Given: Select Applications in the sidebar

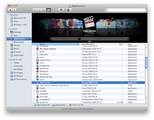Looking at the screenshot, I should [x=19, y=39].
